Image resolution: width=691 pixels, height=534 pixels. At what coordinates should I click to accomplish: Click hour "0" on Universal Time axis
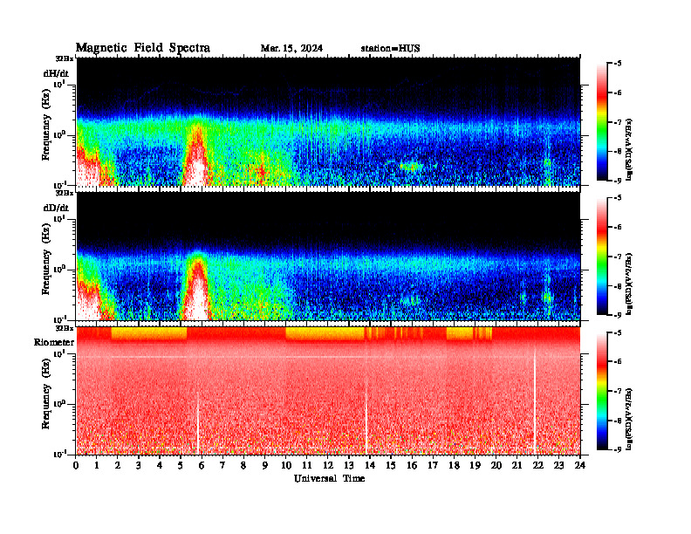click(76, 466)
